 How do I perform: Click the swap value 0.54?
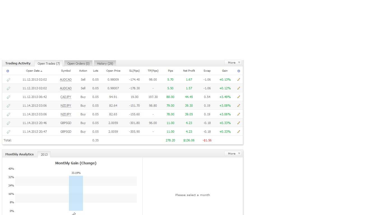pyautogui.click(x=207, y=97)
